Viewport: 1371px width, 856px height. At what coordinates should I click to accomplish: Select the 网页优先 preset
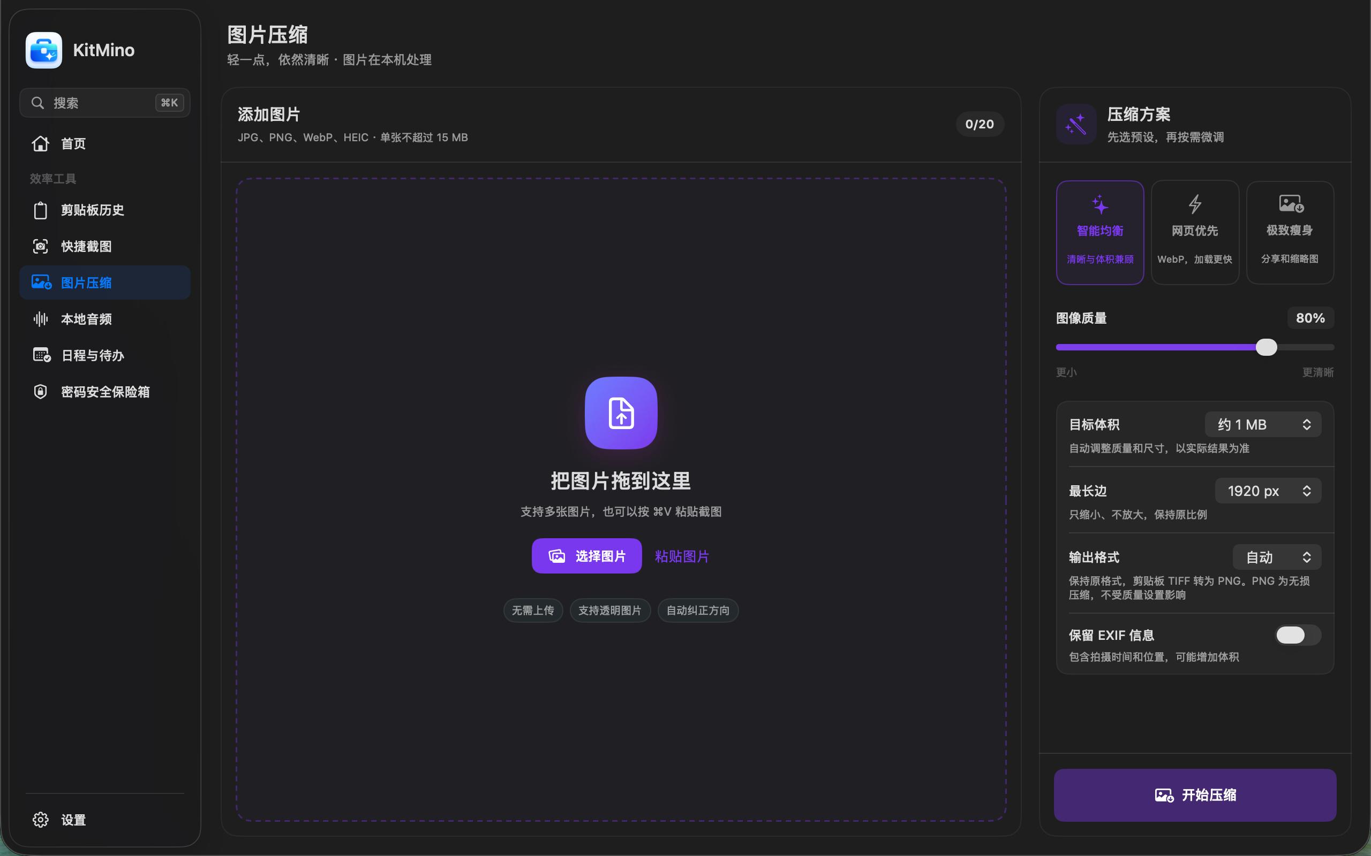click(x=1195, y=232)
